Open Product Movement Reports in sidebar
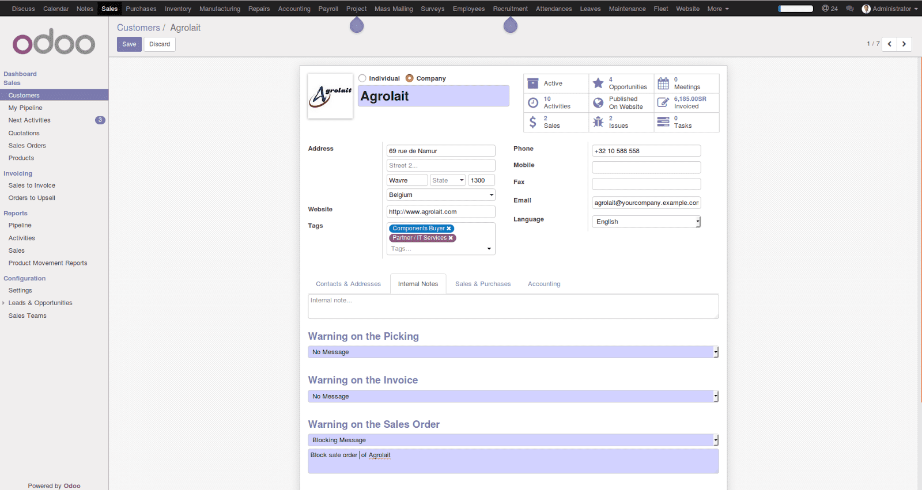The width and height of the screenshot is (922, 490). [x=48, y=263]
